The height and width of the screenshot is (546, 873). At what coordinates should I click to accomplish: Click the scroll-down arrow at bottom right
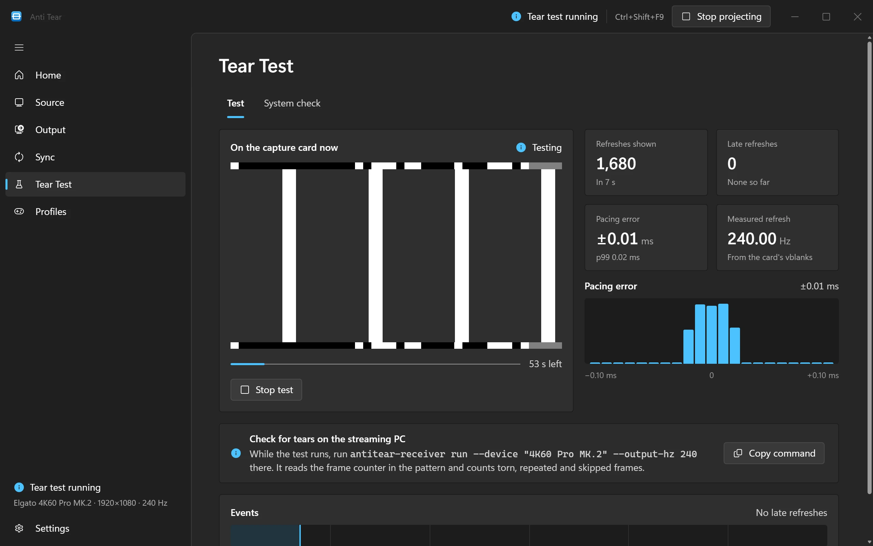click(869, 542)
